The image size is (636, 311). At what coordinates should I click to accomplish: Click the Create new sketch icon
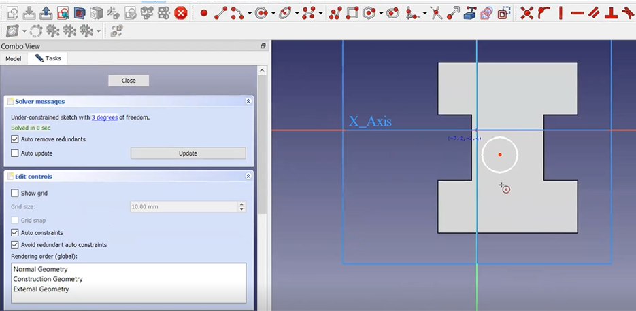[x=12, y=14]
